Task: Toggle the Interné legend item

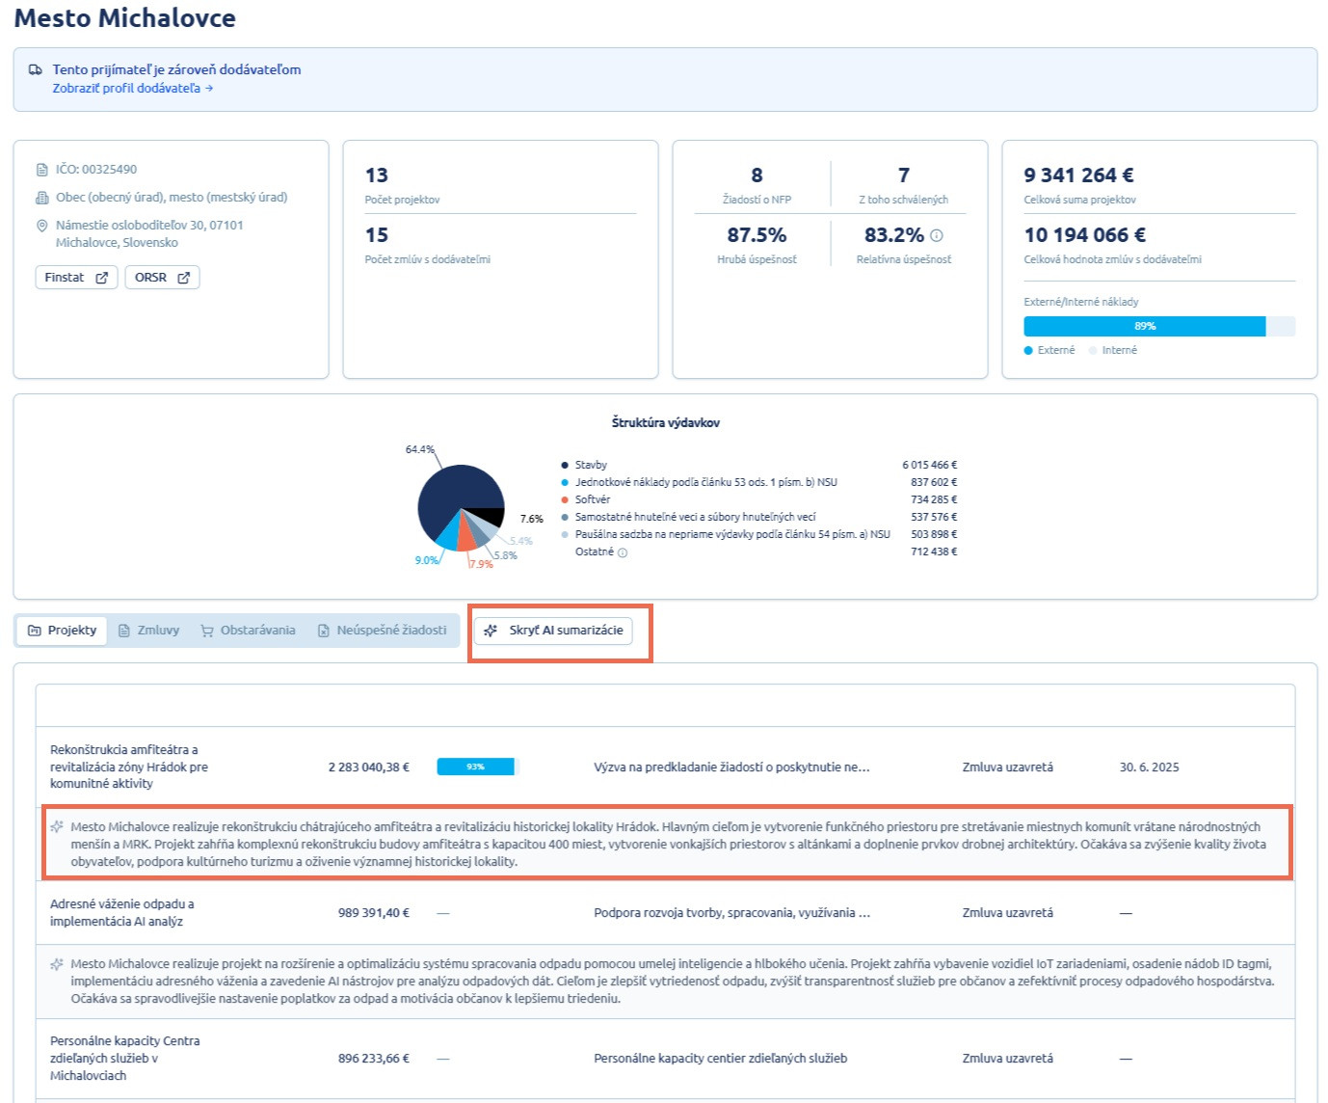Action: click(1113, 350)
